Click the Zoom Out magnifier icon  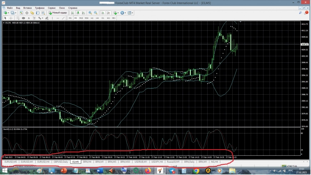pyautogui.click(x=96, y=13)
